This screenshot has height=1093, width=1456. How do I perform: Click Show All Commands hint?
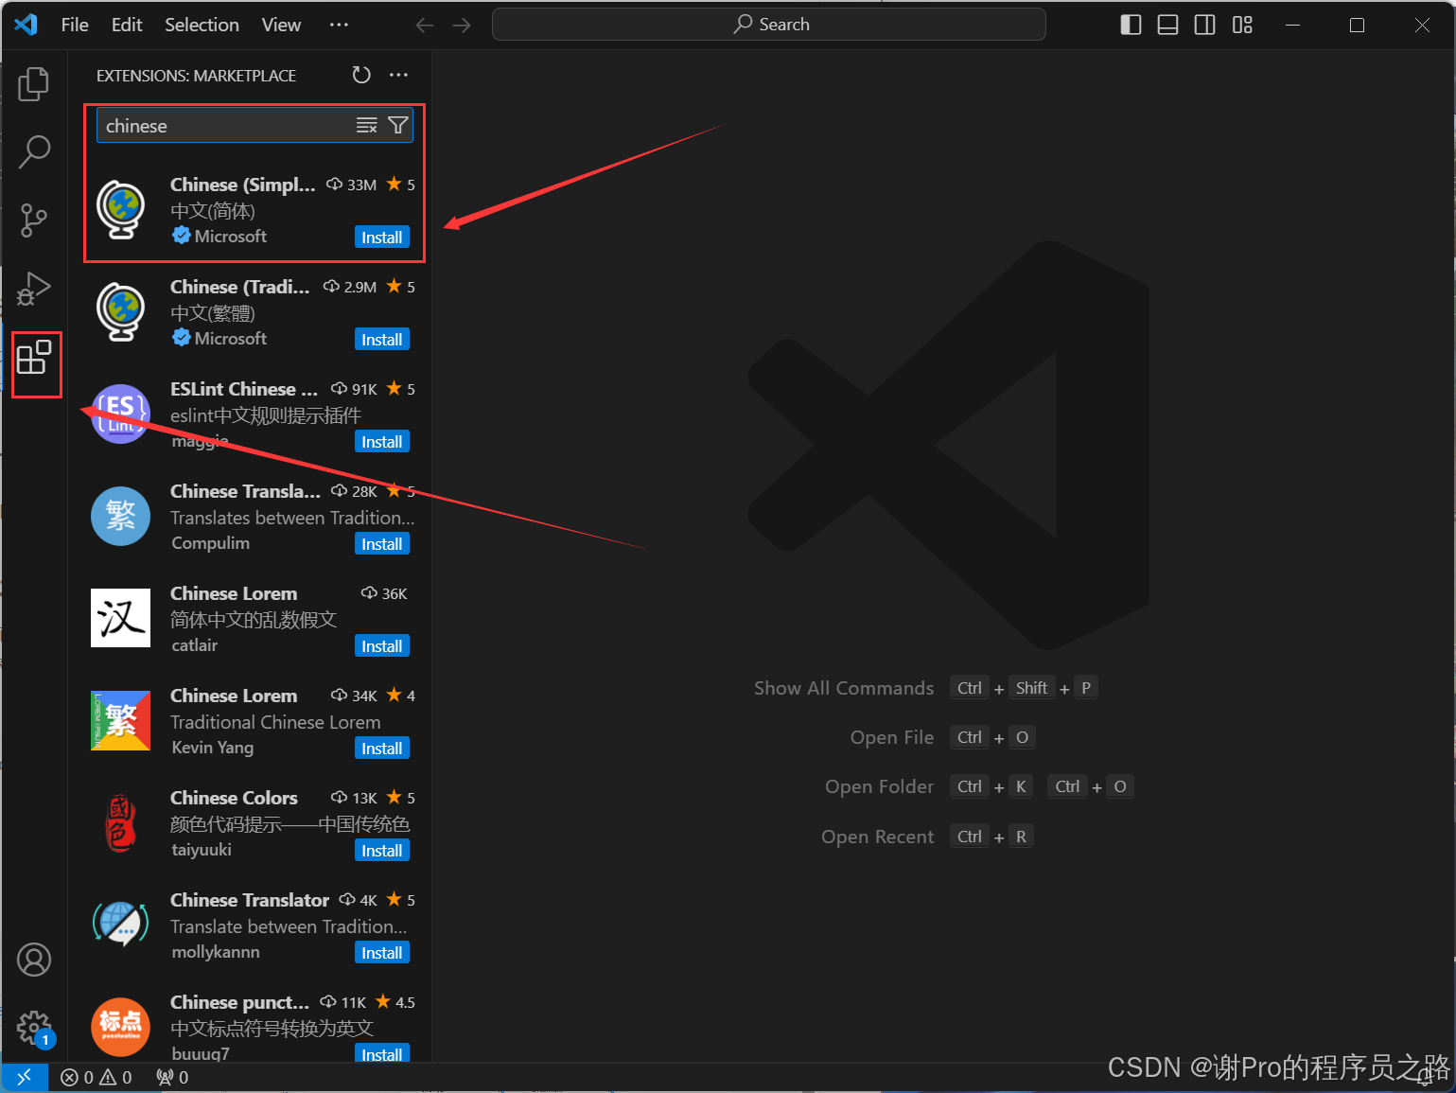click(x=844, y=688)
